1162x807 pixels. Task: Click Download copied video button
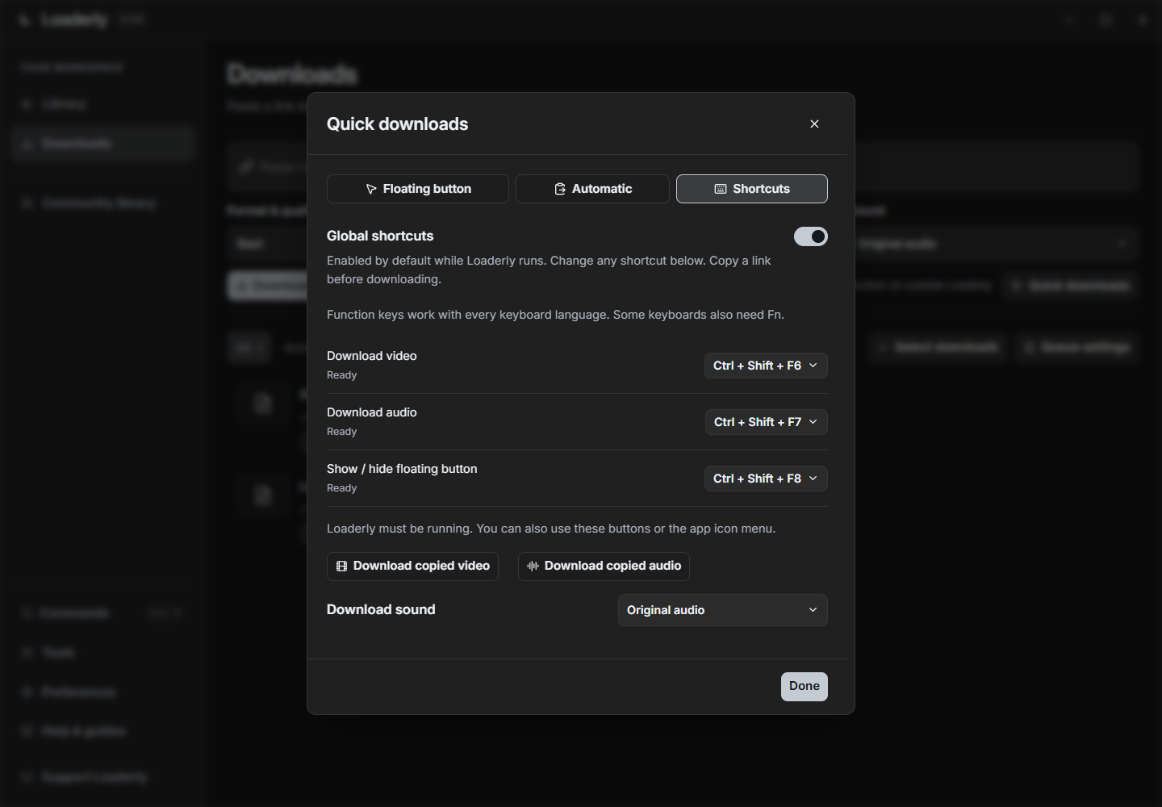click(412, 566)
